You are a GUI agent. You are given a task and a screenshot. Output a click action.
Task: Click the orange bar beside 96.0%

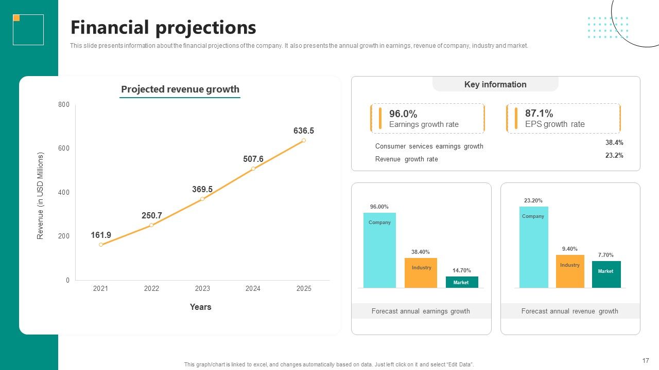(380, 118)
